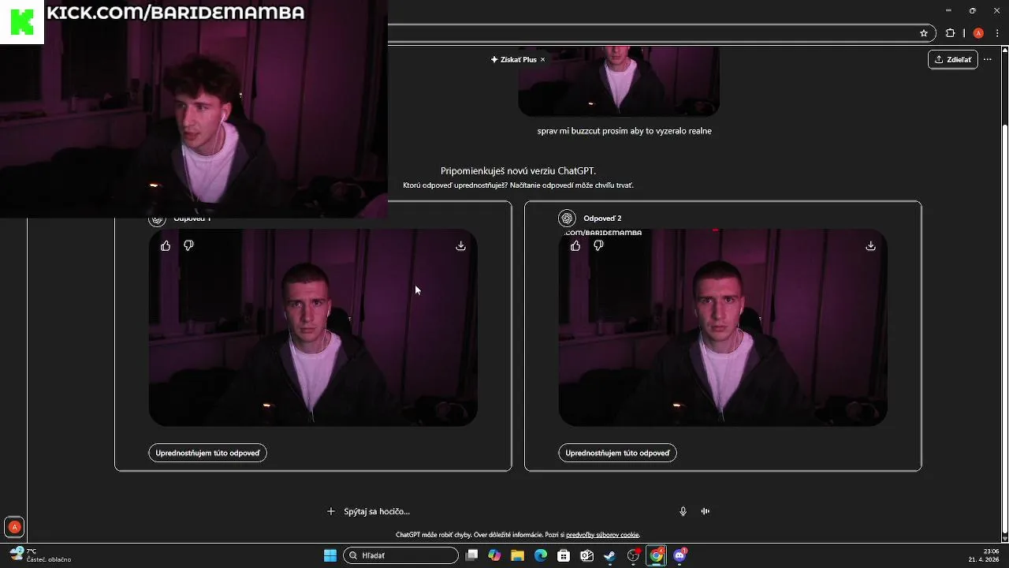Open the Odpoveď 2 buzzcut image
1009x568 pixels.
pos(723,328)
